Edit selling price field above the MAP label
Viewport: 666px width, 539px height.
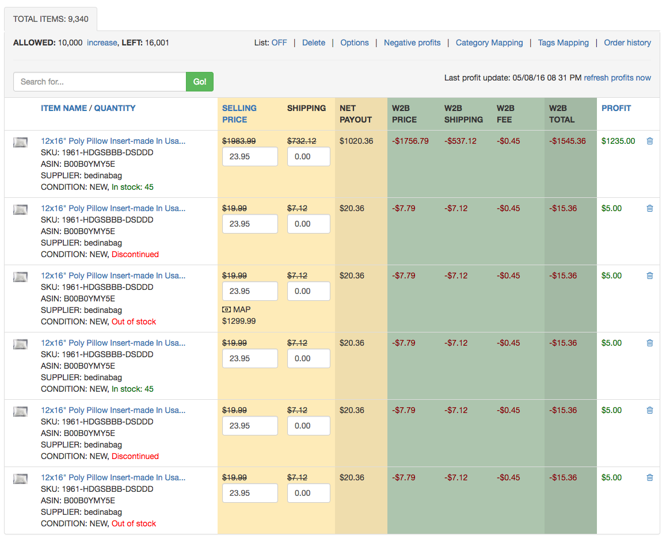[x=250, y=291]
